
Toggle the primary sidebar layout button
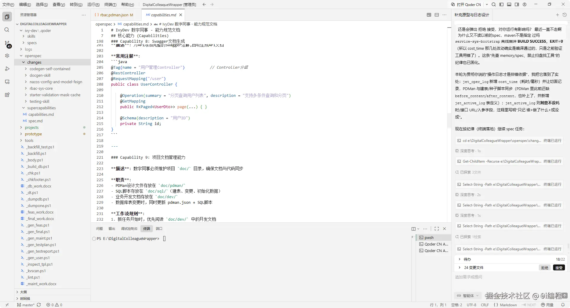tap(501, 4)
